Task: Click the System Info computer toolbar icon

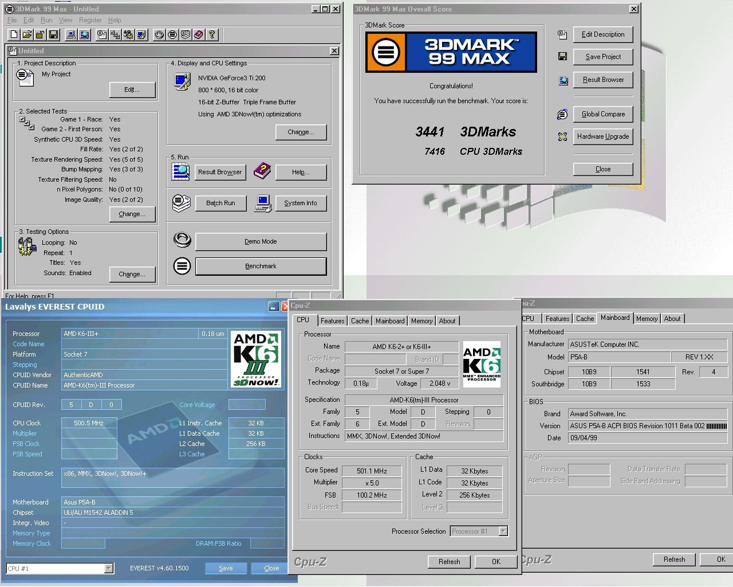Action: (71, 34)
